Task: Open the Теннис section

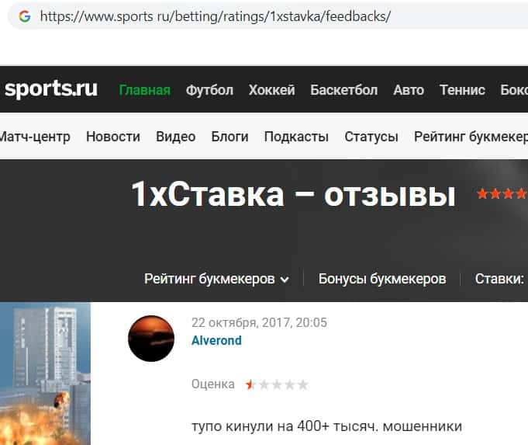Action: pos(462,90)
